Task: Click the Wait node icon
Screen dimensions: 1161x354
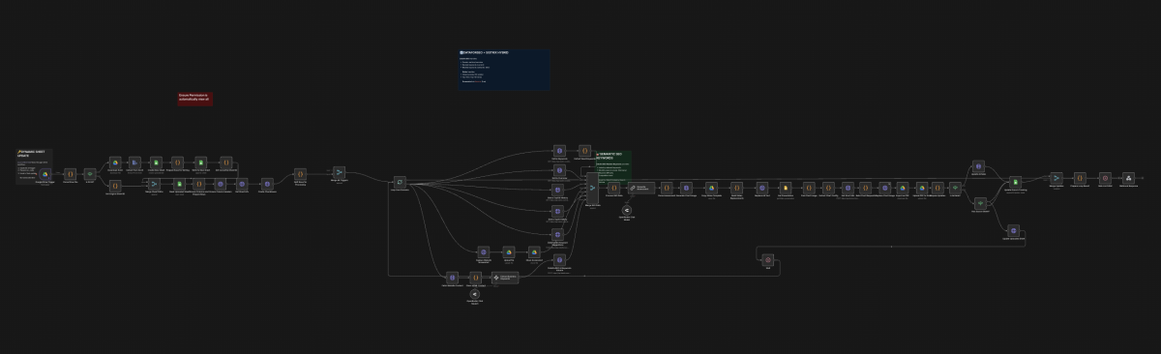Action: tap(767, 260)
